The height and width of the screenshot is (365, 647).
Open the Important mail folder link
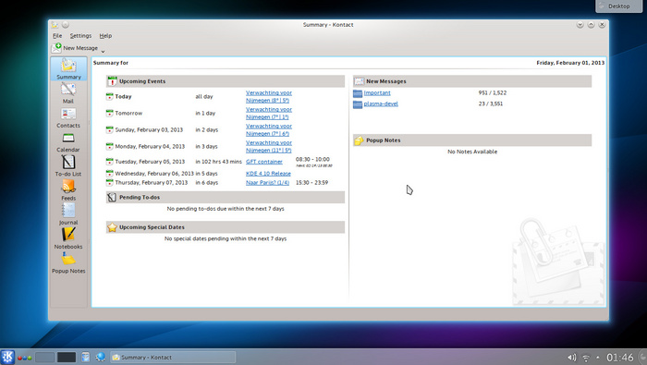click(x=377, y=92)
